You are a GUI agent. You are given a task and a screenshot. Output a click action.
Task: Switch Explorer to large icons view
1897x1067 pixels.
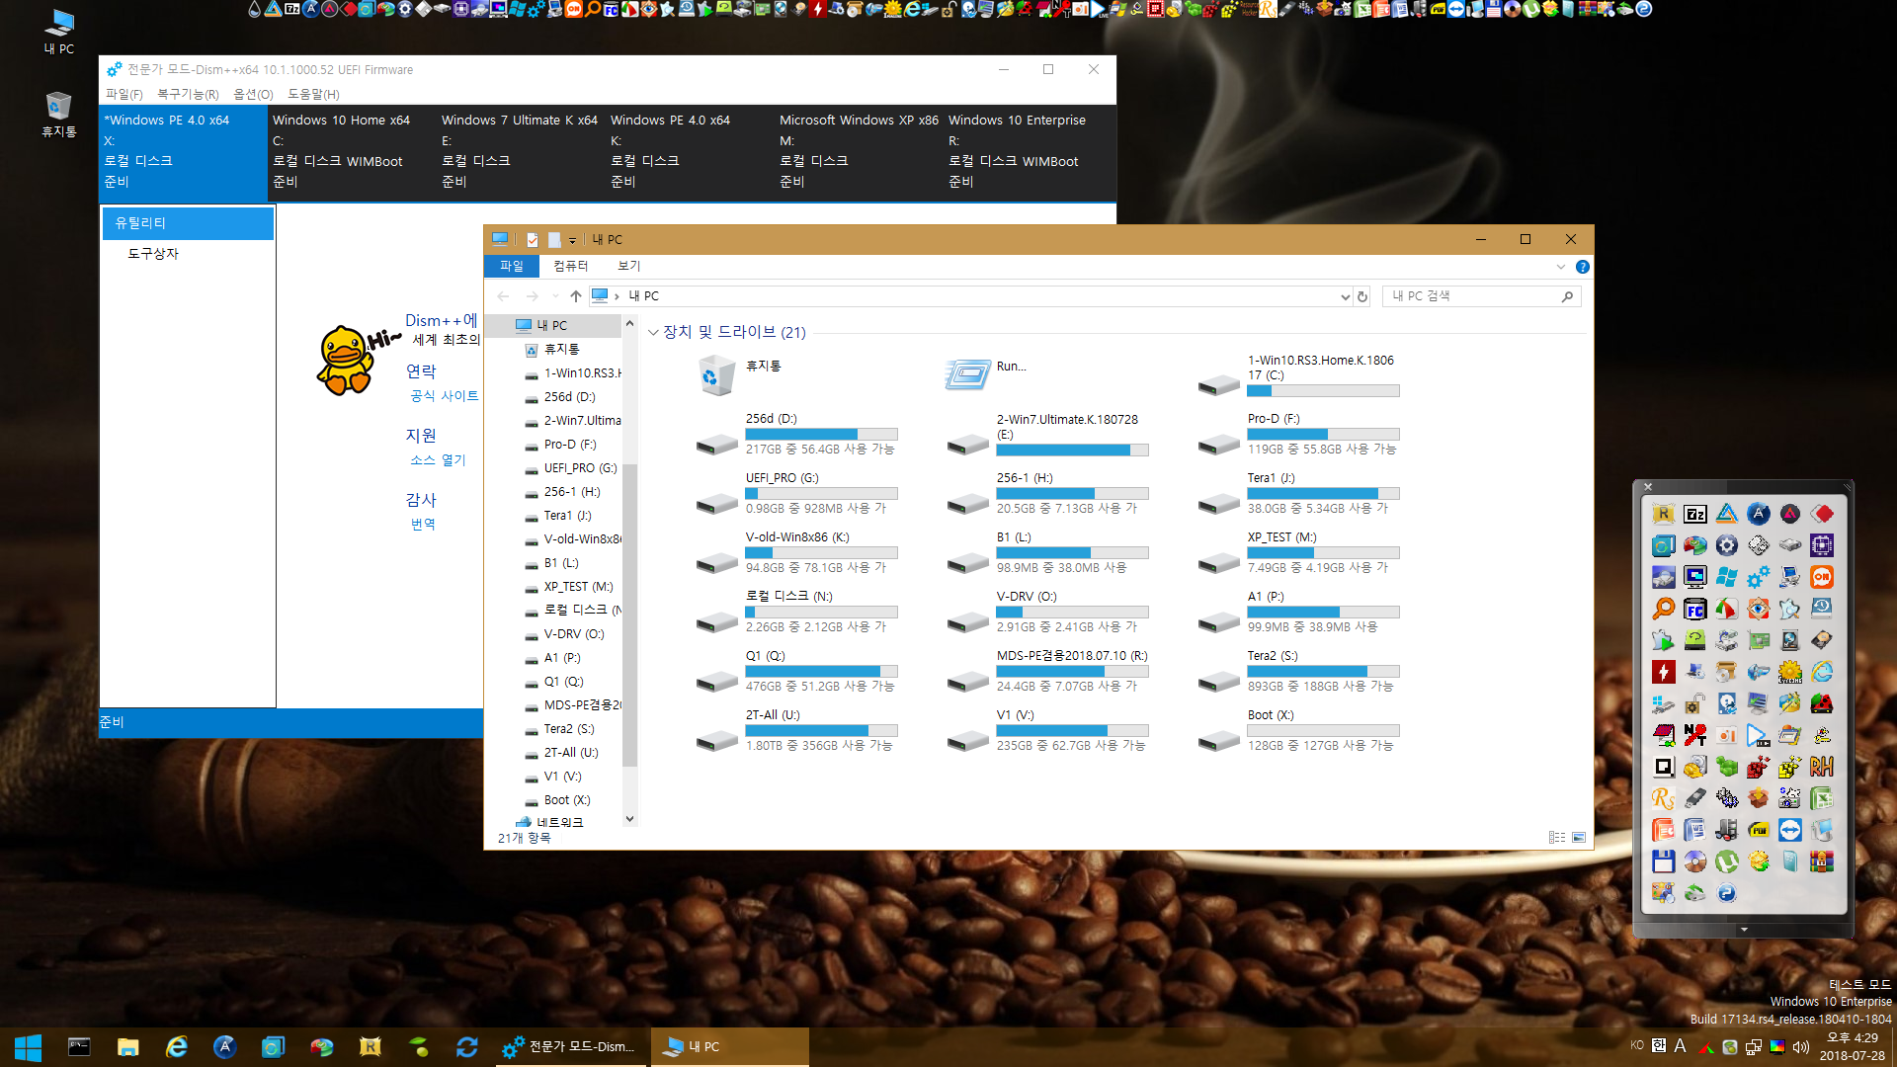point(1579,837)
